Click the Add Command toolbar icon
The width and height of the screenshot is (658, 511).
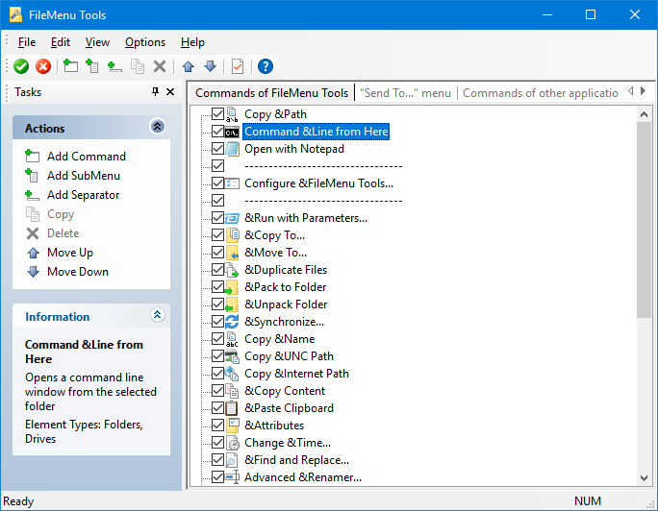[70, 65]
